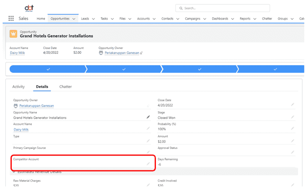Select the Details tab
The width and height of the screenshot is (306, 190).
tap(42, 87)
